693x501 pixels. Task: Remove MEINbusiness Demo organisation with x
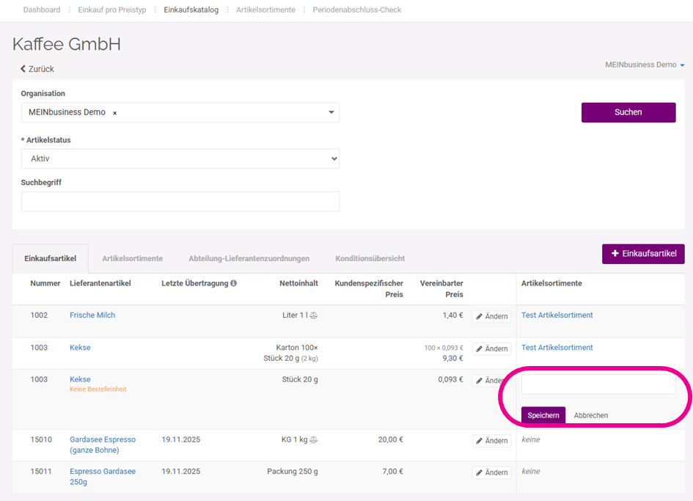point(115,113)
